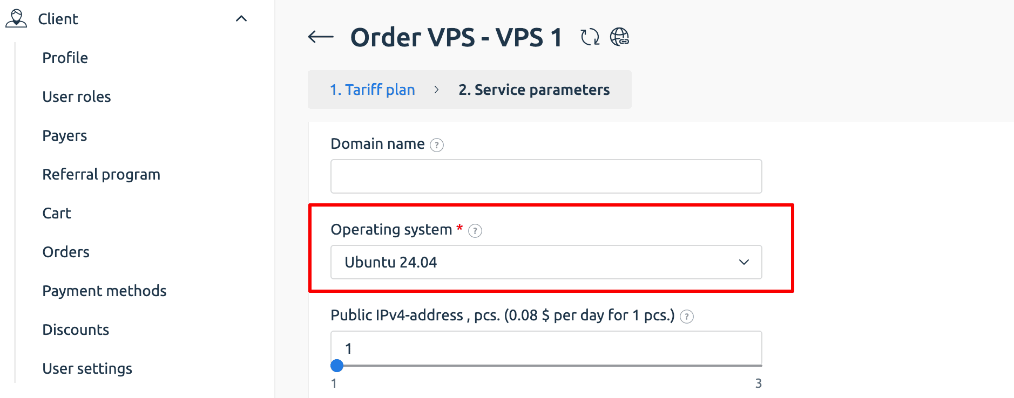The height and width of the screenshot is (398, 1014).
Task: Collapse the Client menu section
Action: [x=241, y=19]
